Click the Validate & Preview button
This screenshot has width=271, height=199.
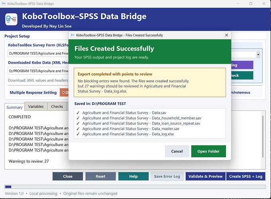click(x=206, y=176)
